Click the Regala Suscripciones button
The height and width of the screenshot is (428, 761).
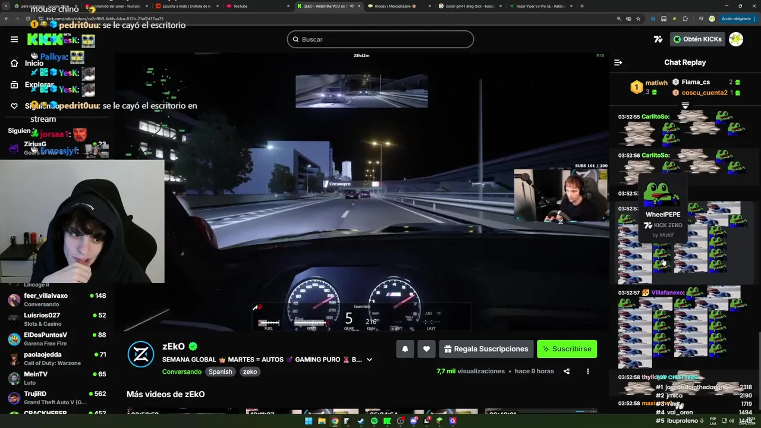(x=486, y=349)
